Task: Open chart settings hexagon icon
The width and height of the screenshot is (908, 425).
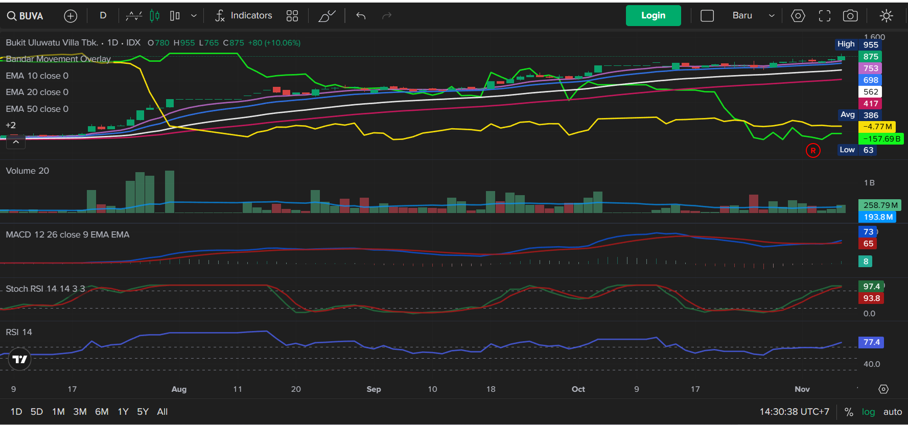Action: click(x=798, y=16)
